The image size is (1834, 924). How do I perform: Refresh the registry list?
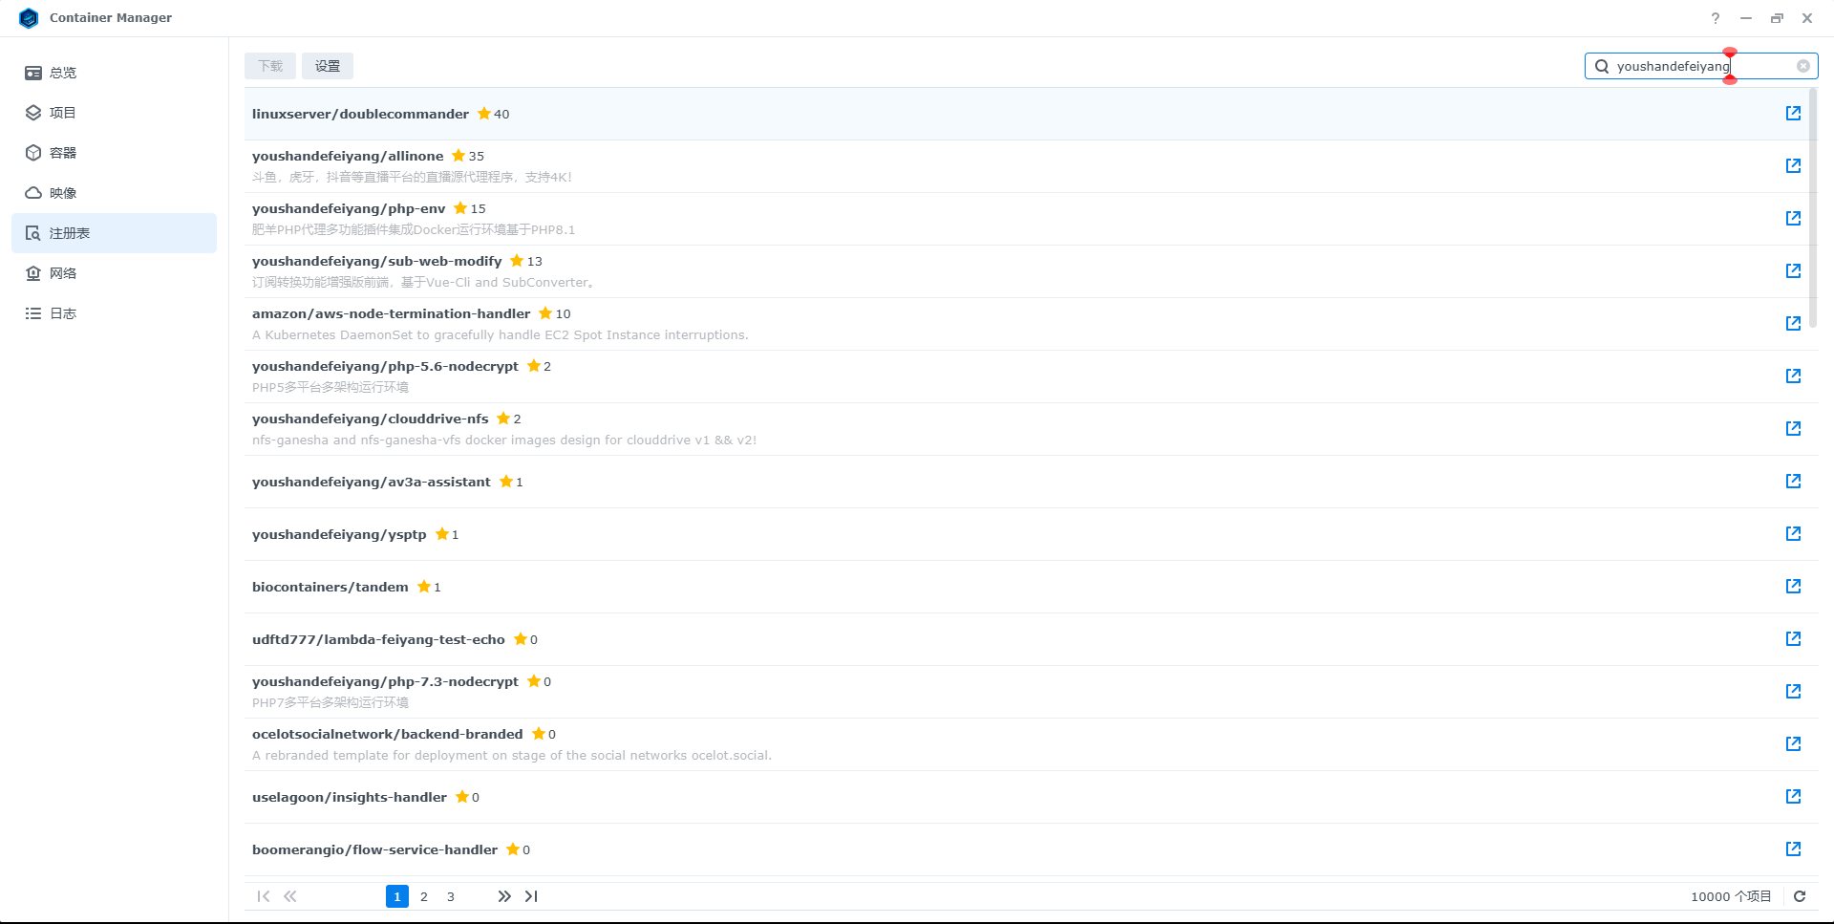(1800, 896)
